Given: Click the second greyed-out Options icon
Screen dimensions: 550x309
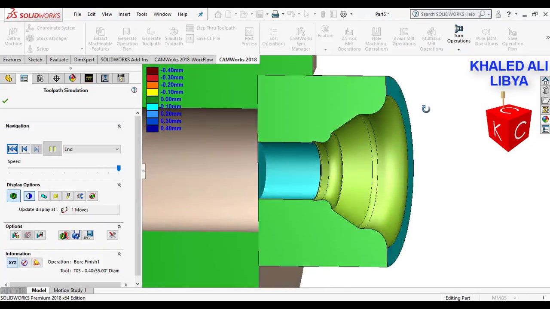Looking at the screenshot, I should coord(27,235).
